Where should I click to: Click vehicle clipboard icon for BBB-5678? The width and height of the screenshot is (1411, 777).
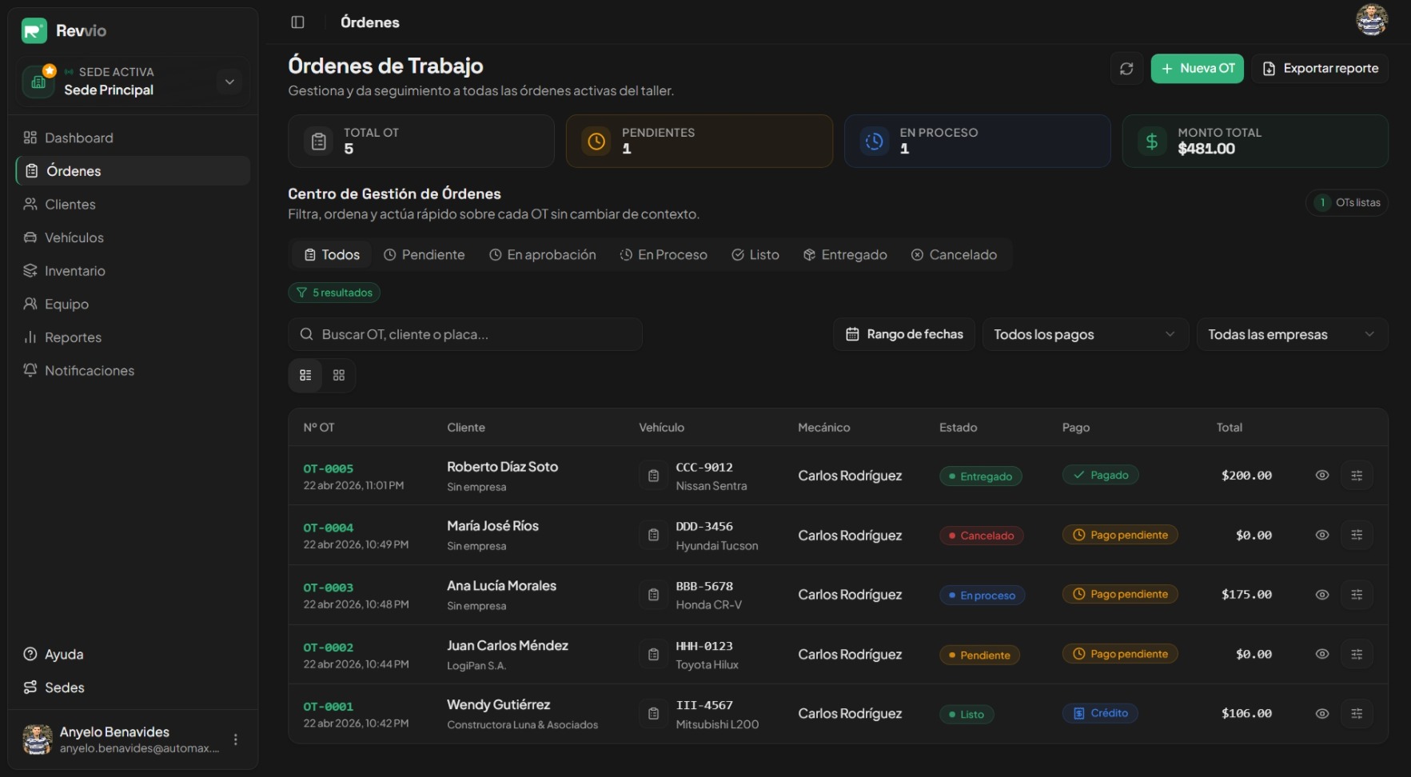pos(653,595)
